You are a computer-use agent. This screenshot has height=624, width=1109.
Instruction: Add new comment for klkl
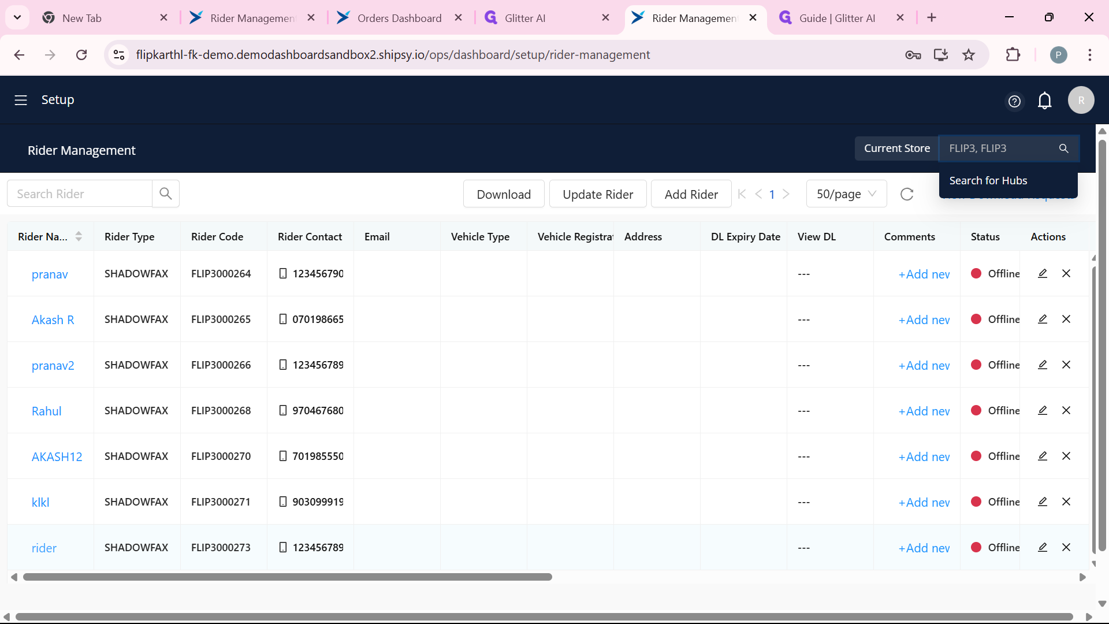click(924, 502)
